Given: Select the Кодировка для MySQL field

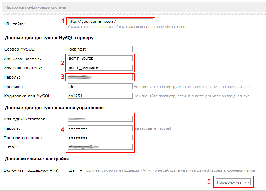Looking at the screenshot, I should tap(100, 96).
